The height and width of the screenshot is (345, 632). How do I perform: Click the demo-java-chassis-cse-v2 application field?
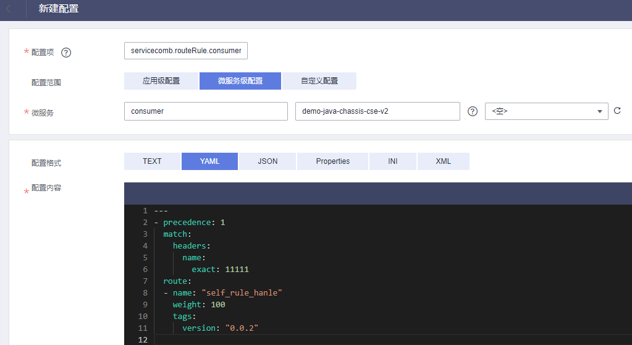[377, 111]
